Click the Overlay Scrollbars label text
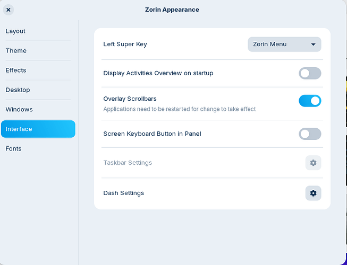This screenshot has height=265, width=347. tap(130, 99)
